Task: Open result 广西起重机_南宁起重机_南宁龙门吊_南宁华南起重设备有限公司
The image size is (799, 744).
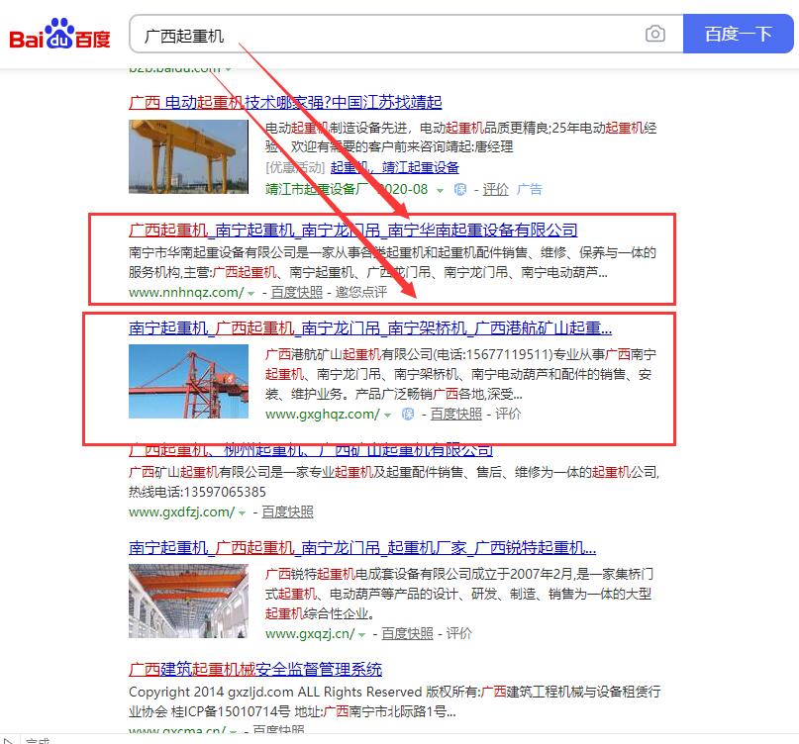Action: coord(353,231)
